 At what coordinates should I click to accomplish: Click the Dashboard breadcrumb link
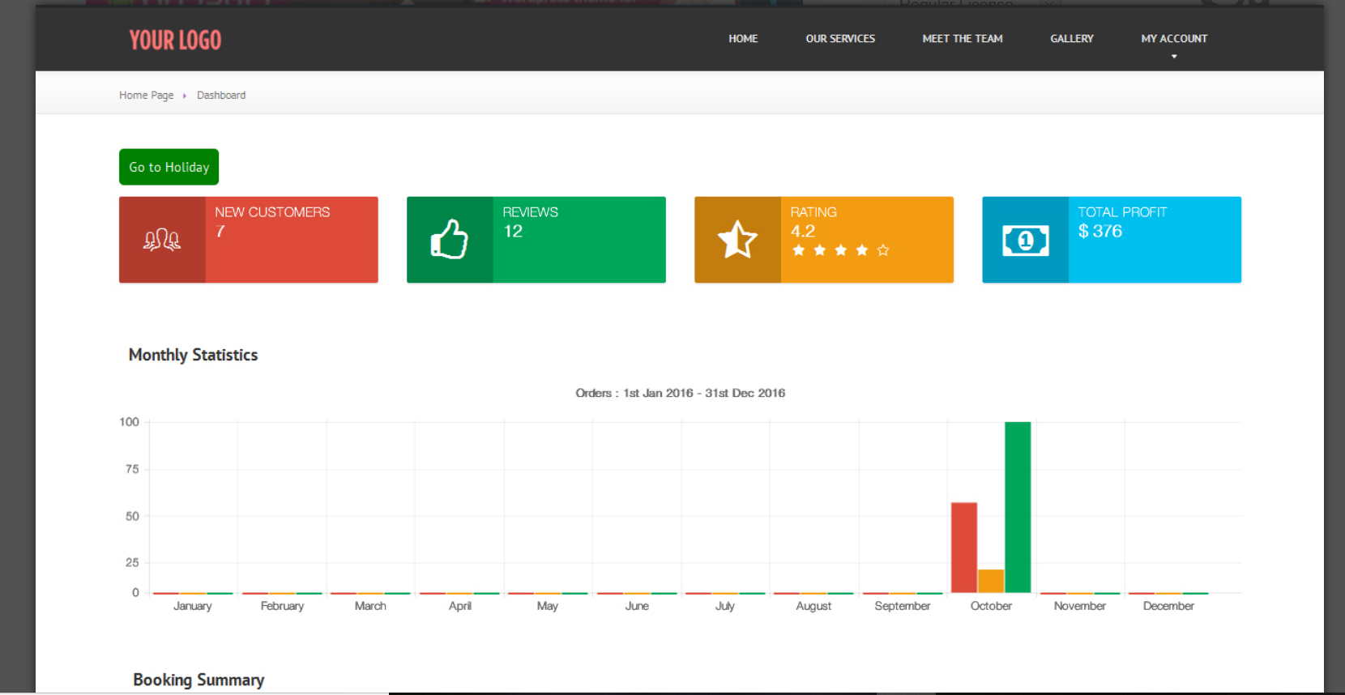click(x=221, y=96)
